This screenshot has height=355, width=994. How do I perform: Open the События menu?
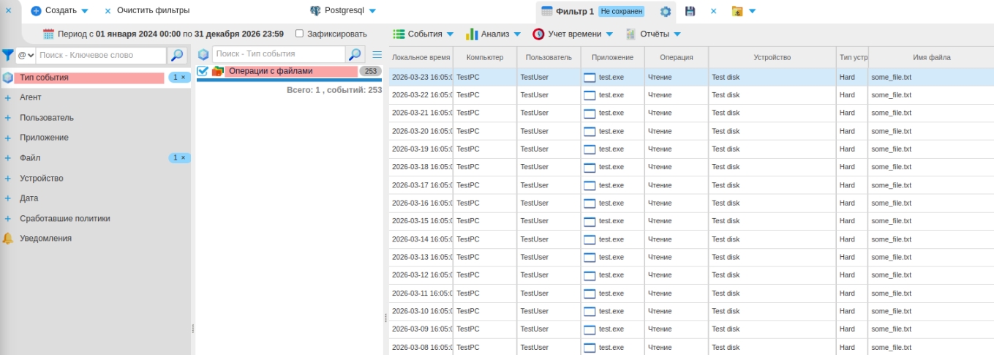coord(423,34)
